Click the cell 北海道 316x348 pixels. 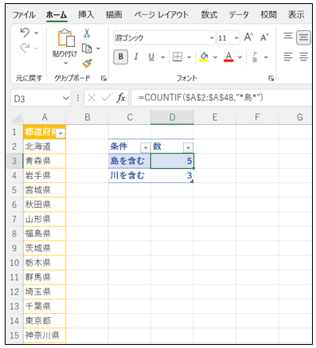pos(45,147)
